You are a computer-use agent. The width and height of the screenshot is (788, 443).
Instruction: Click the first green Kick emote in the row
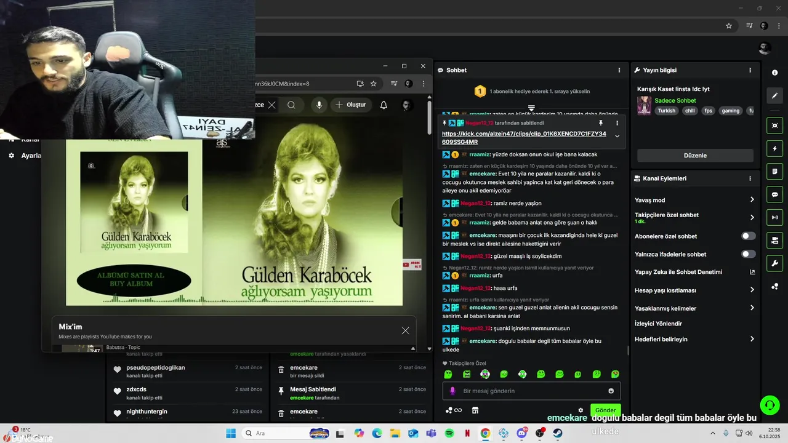tap(448, 374)
